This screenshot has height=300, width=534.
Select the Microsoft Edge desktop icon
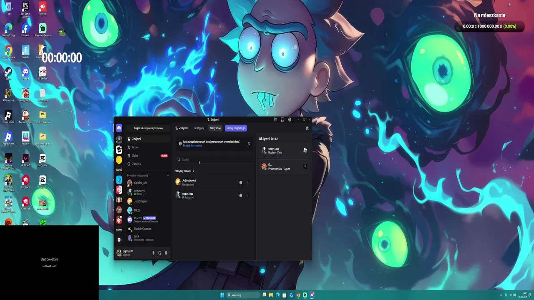click(x=8, y=30)
